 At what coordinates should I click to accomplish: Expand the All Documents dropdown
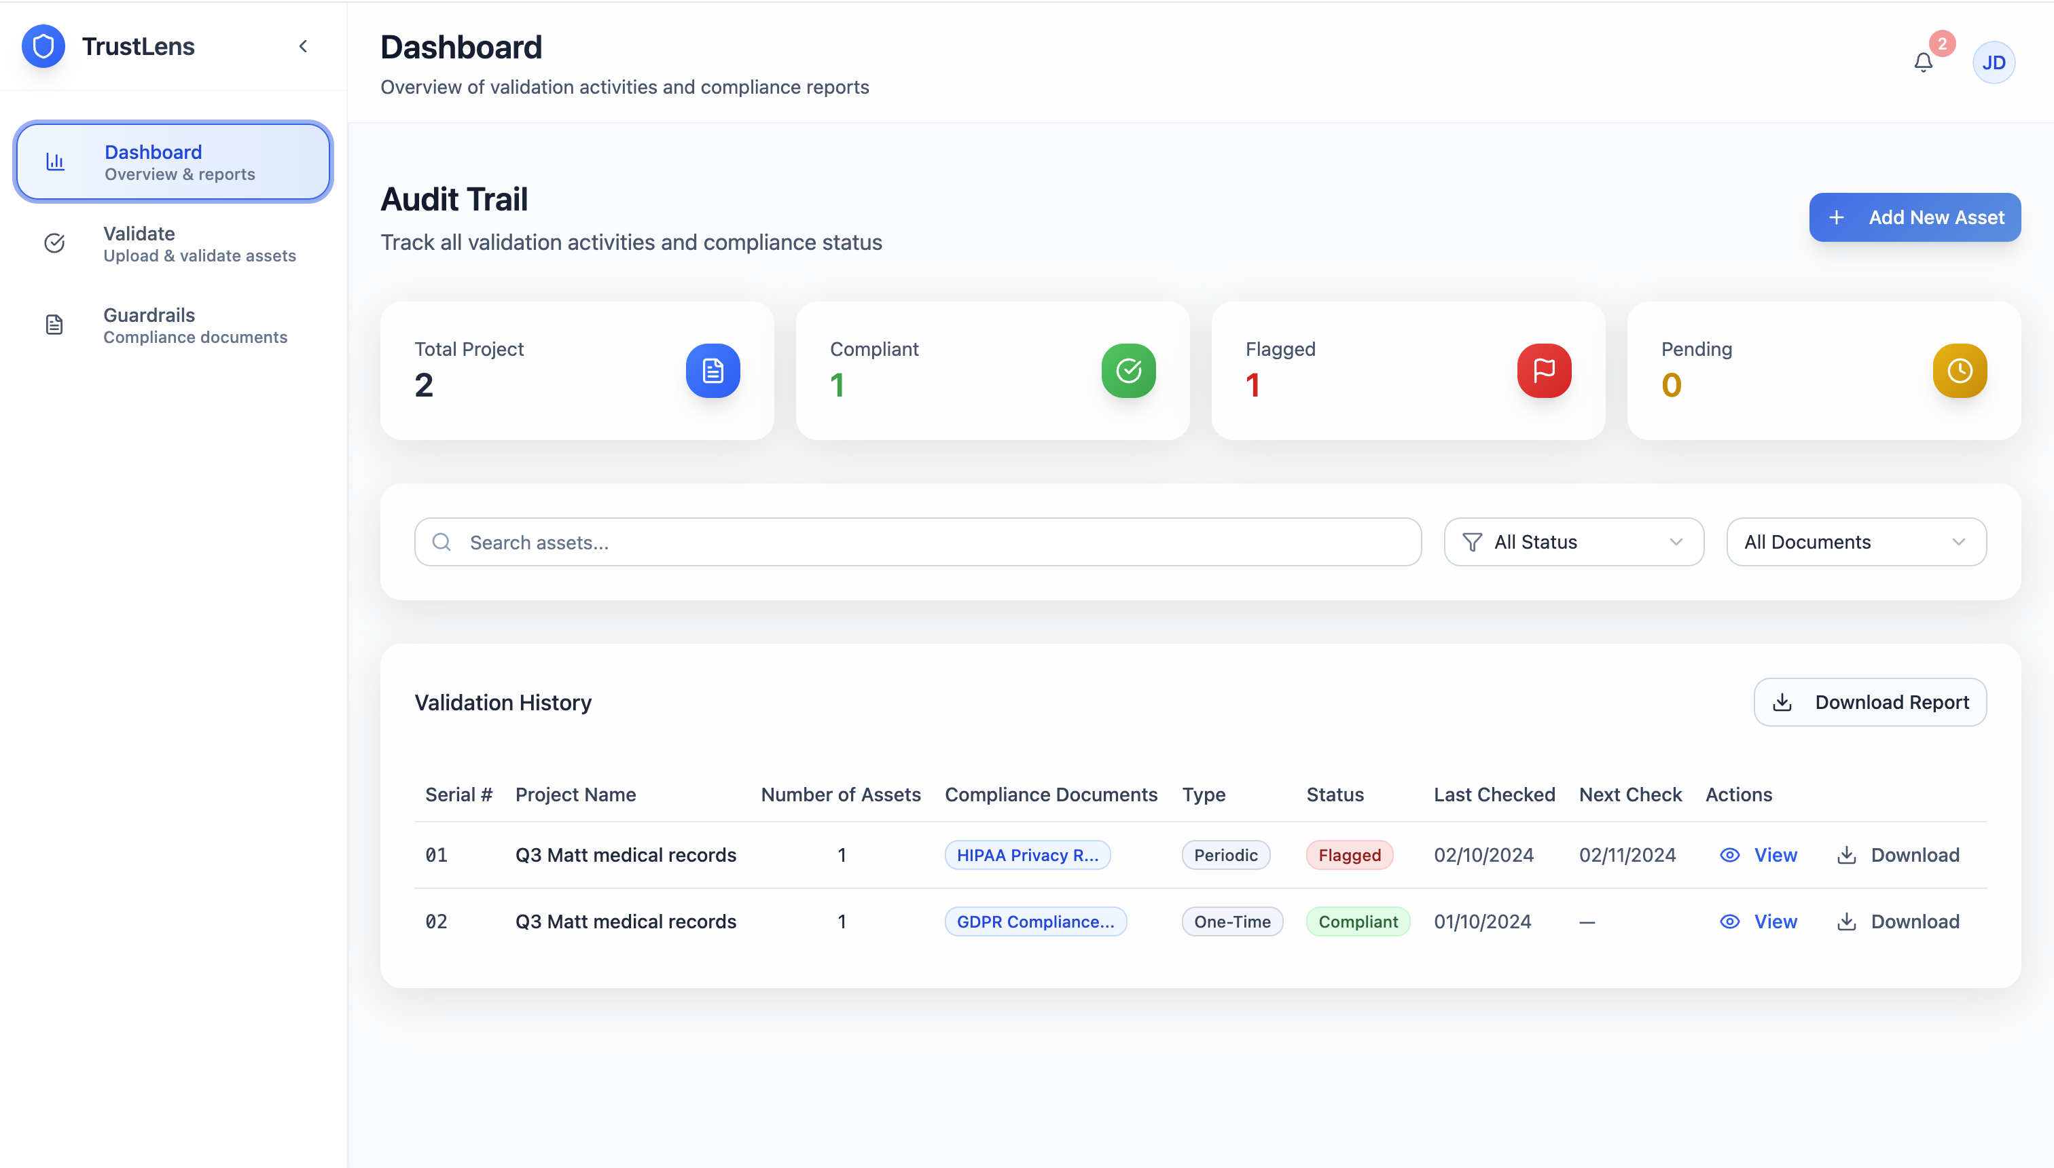click(x=1855, y=543)
